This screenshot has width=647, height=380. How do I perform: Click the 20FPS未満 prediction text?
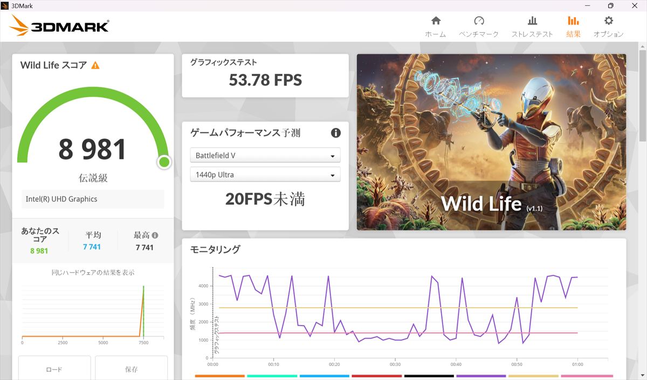265,199
